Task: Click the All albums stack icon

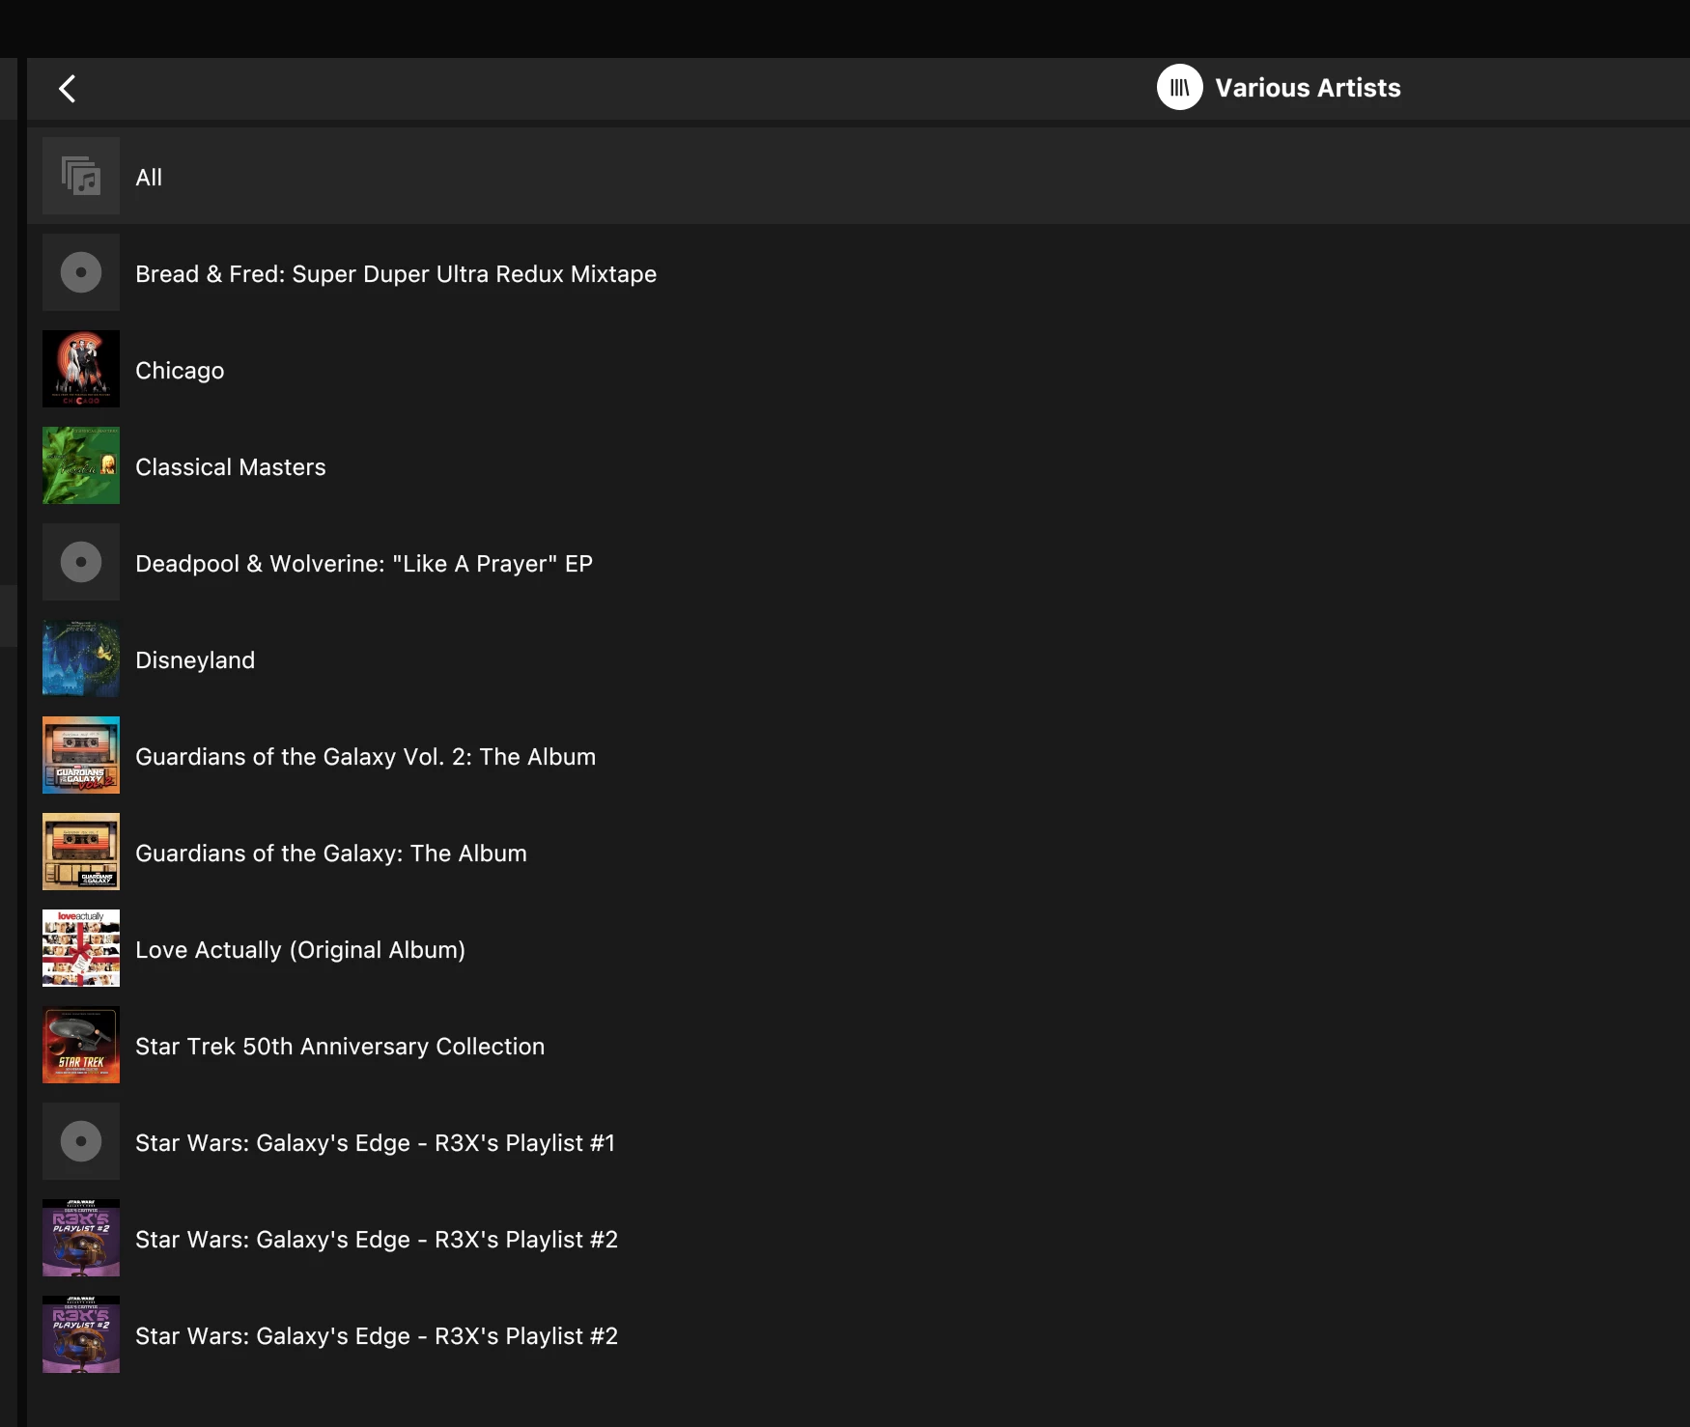Action: click(81, 177)
